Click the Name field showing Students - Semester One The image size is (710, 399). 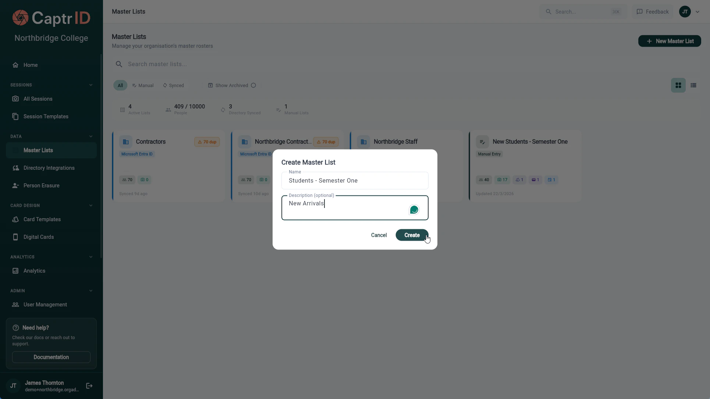point(354,180)
